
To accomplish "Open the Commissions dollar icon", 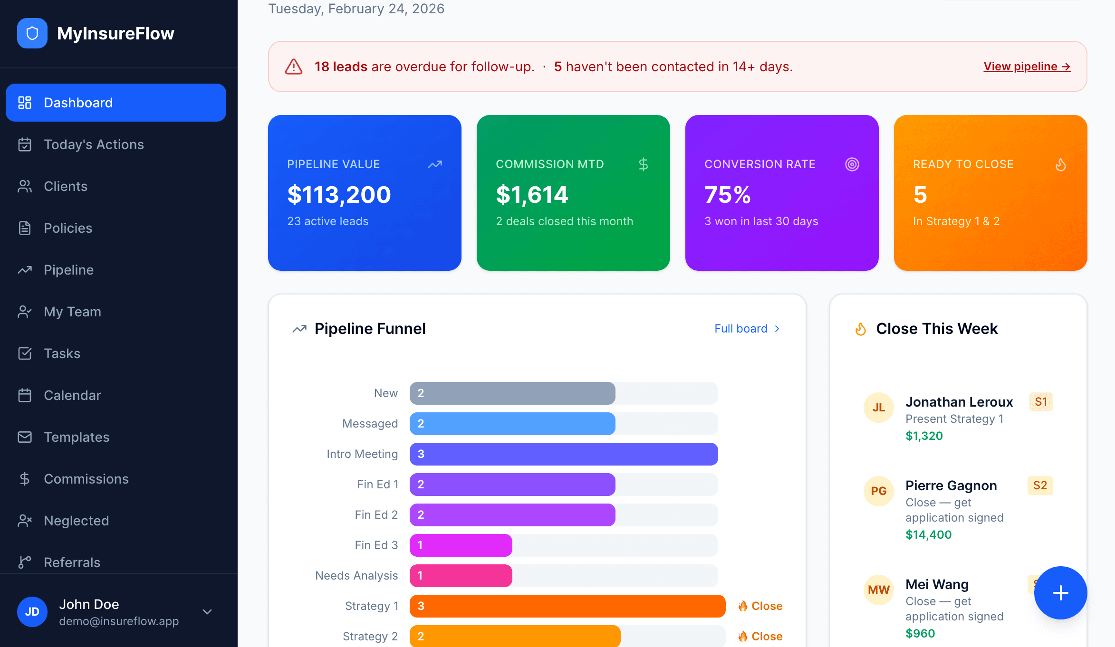I will (25, 478).
